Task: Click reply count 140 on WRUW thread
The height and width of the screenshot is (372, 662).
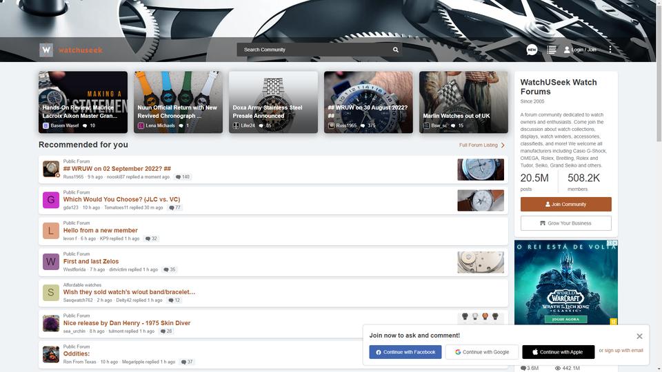Action: [183, 177]
